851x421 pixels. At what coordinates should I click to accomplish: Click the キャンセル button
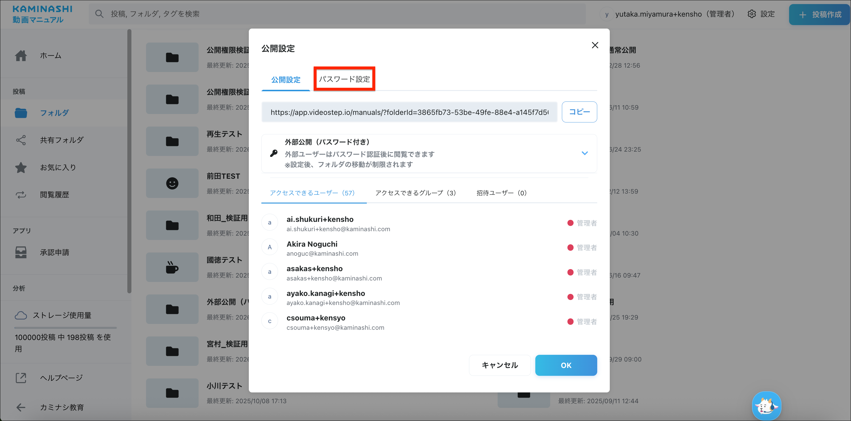(x=499, y=365)
